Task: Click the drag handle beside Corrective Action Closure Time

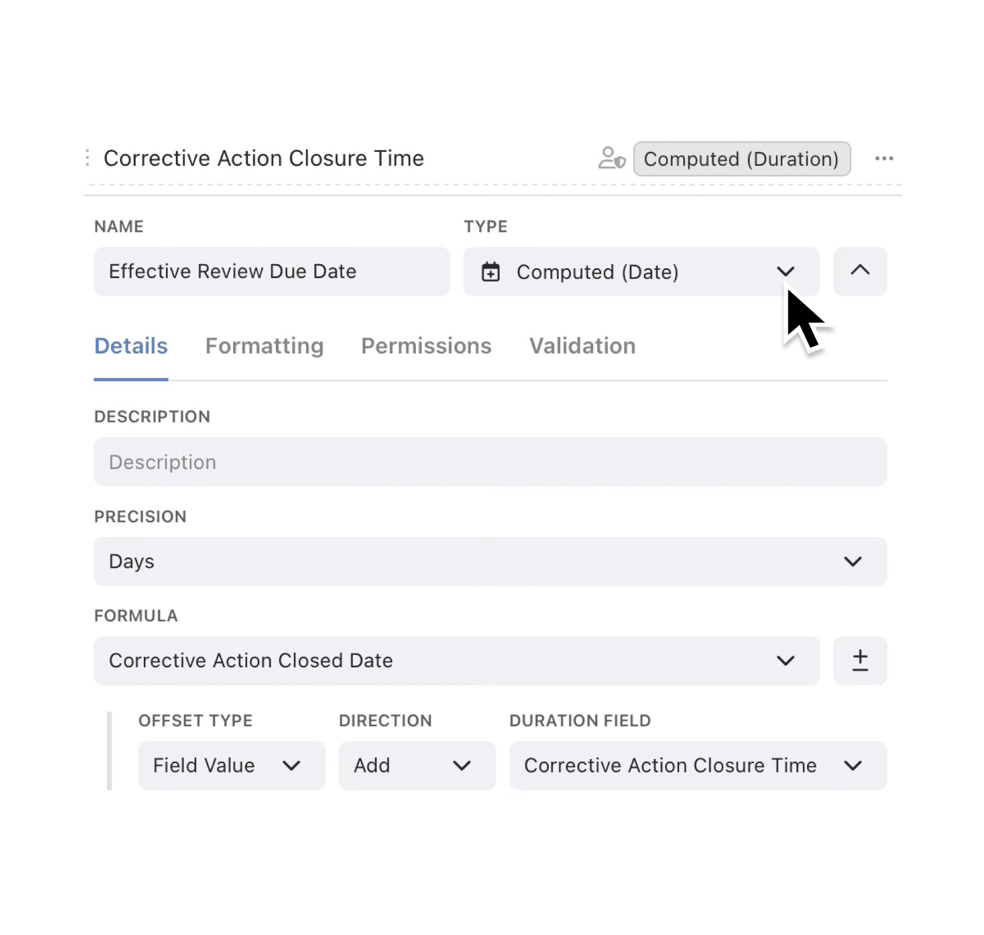Action: click(86, 157)
